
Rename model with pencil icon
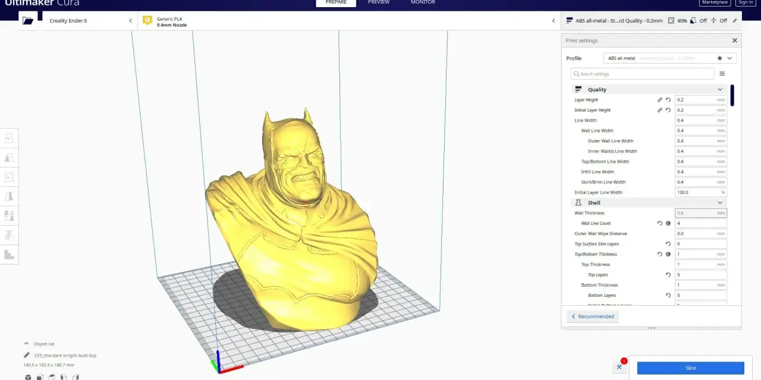coord(27,355)
